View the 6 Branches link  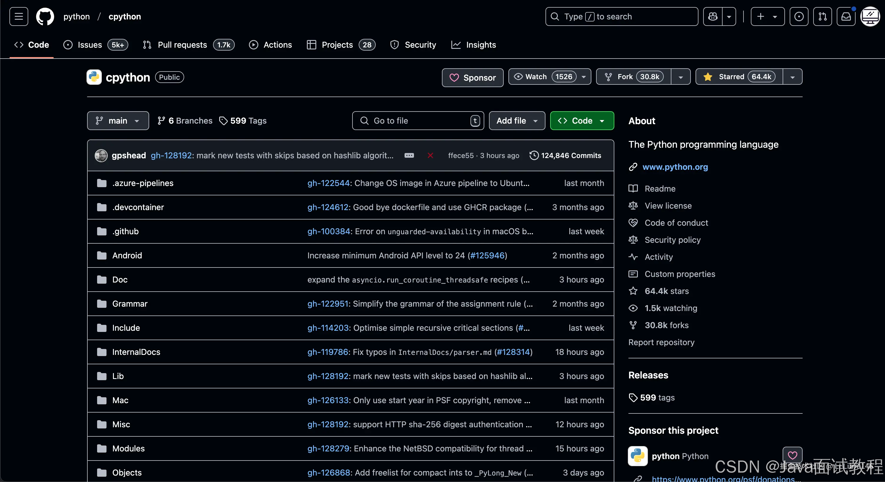[185, 121]
